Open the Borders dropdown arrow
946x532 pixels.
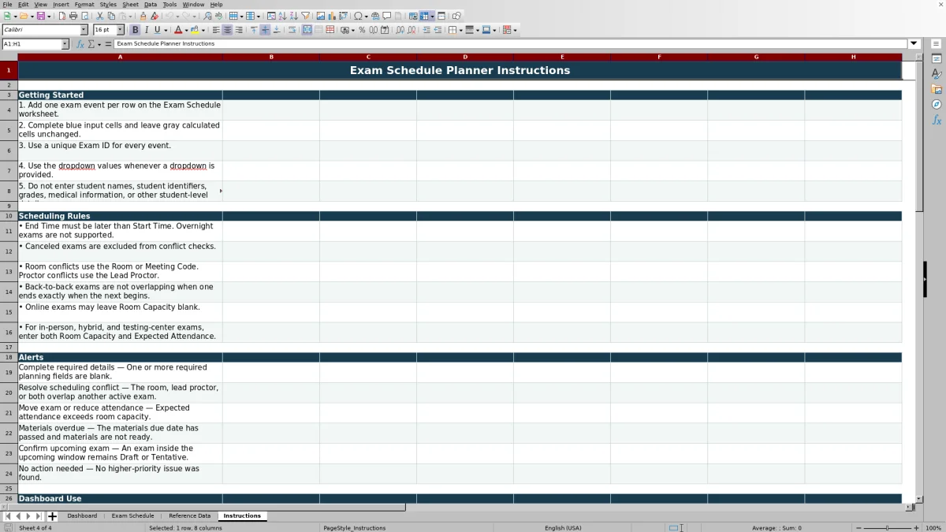(x=461, y=30)
